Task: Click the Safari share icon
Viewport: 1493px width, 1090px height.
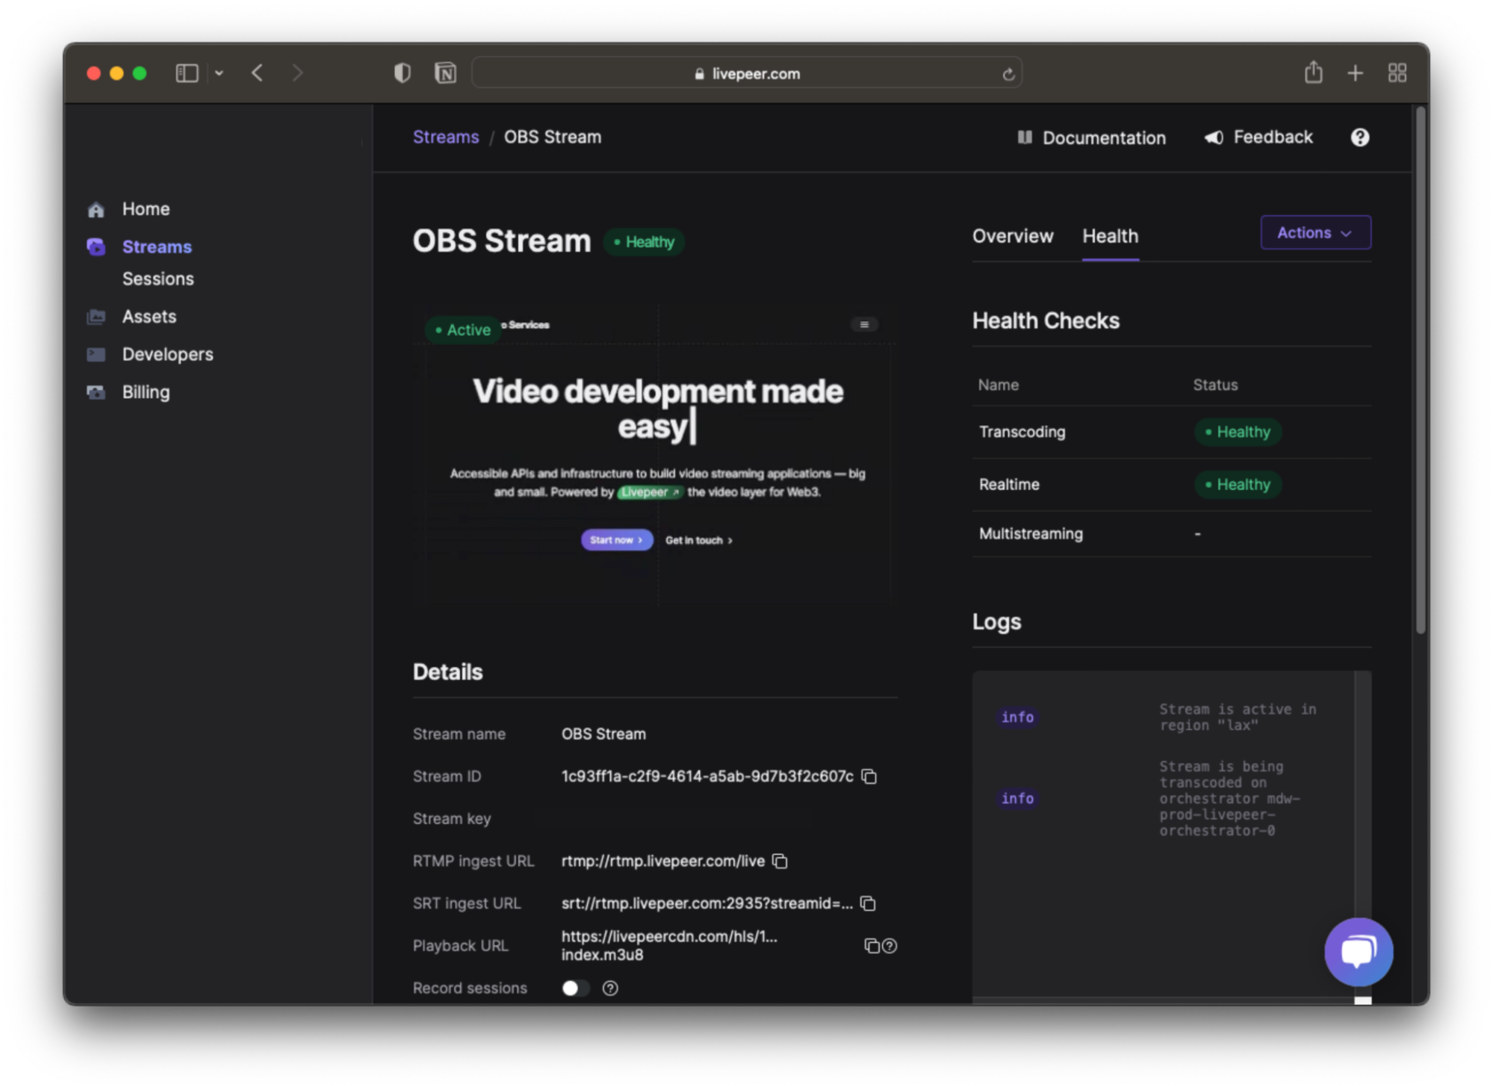Action: tap(1313, 73)
